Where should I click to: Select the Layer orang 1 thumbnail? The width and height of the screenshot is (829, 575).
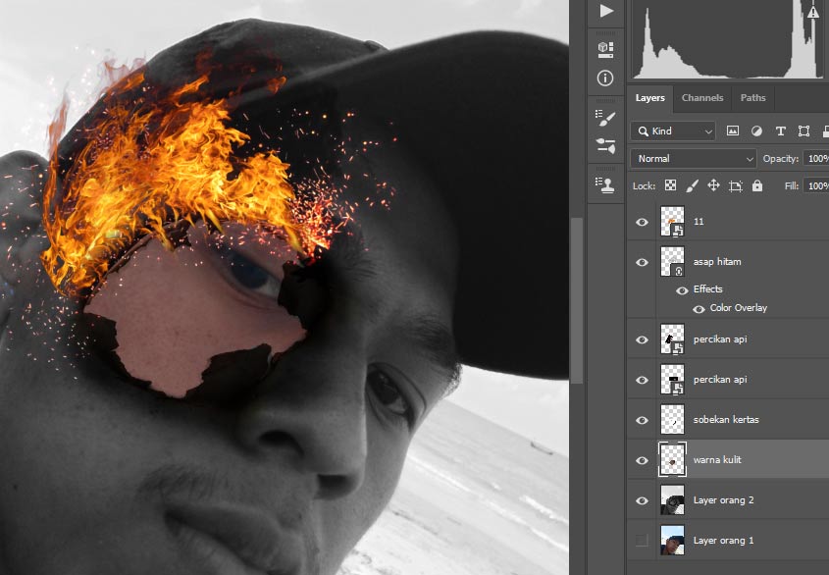coord(672,540)
